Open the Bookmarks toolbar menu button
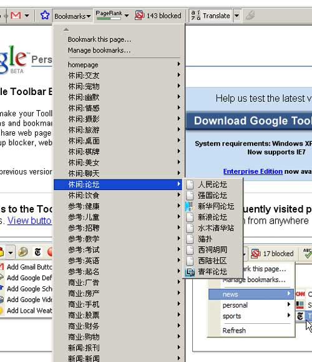The width and height of the screenshot is (312, 362). point(72,16)
